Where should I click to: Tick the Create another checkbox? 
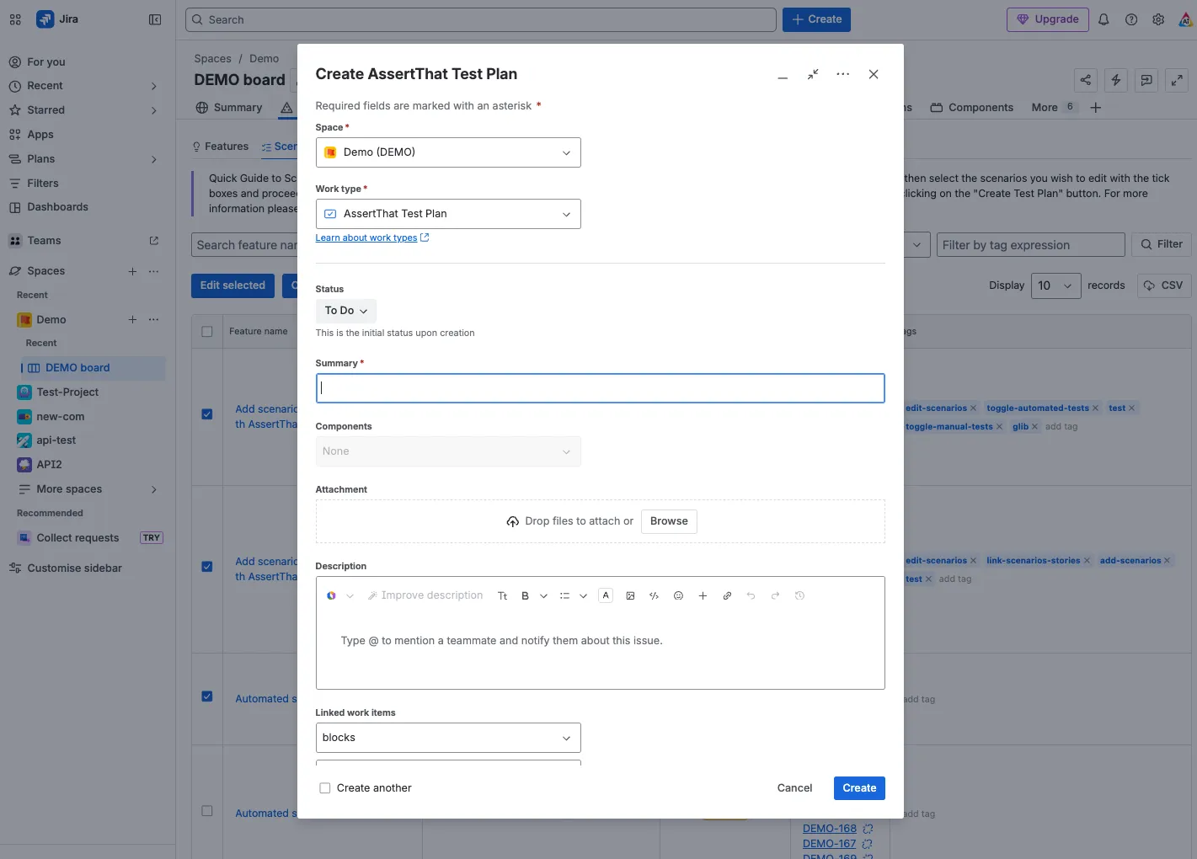[x=324, y=788]
